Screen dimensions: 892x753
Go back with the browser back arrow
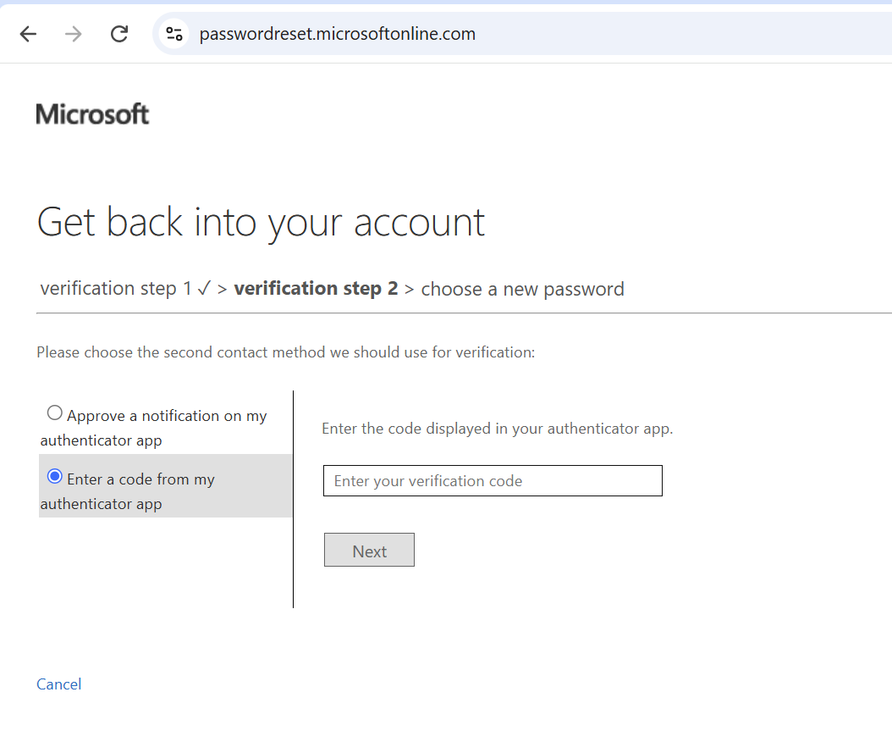point(28,34)
